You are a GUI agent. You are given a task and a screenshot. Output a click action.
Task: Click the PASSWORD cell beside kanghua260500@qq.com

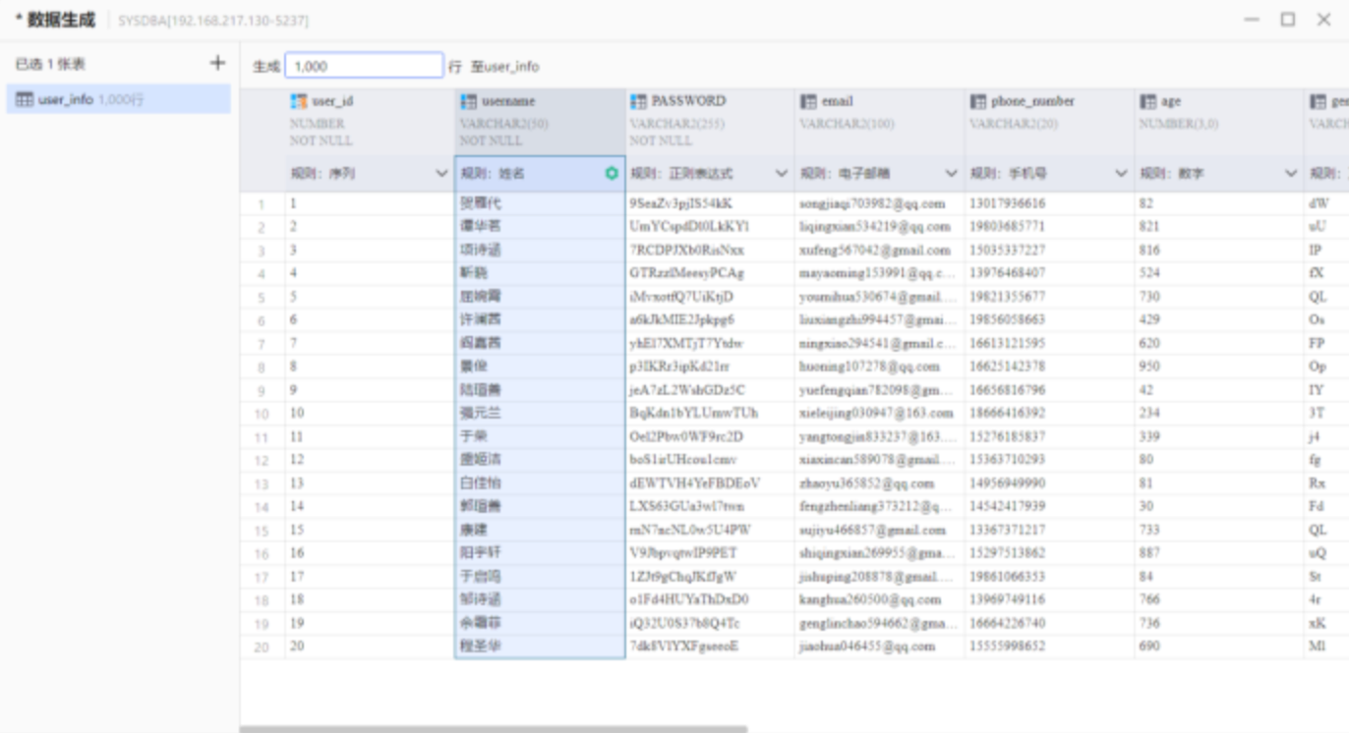710,599
